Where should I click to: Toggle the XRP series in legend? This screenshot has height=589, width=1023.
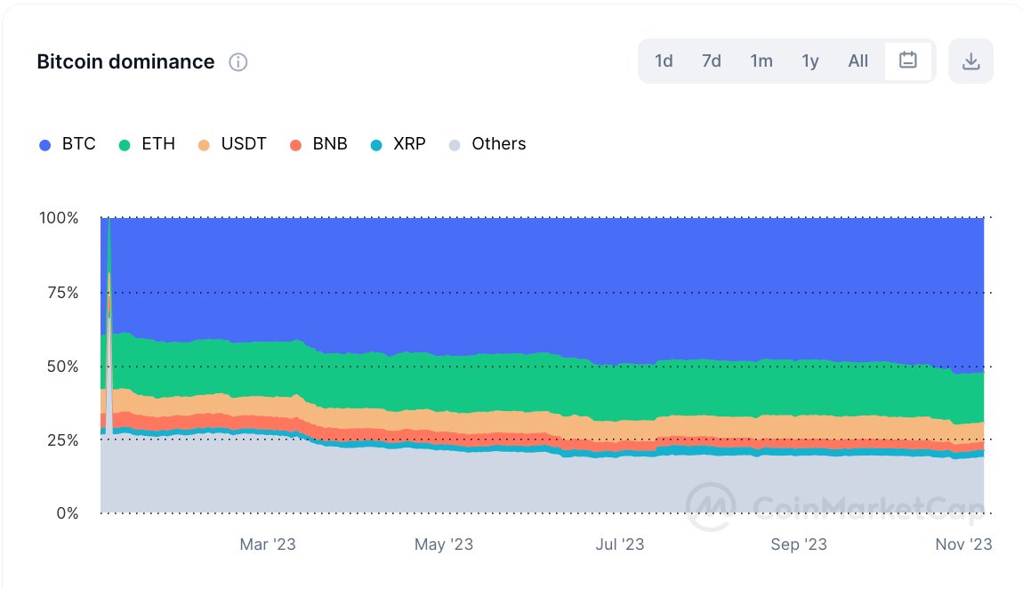(x=398, y=144)
